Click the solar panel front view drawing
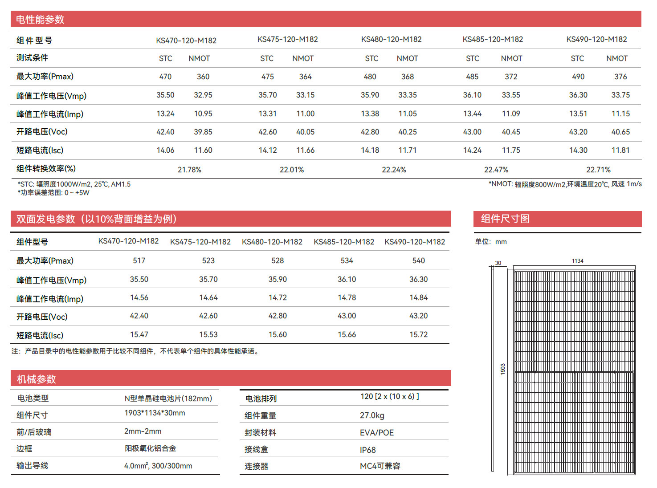 coord(574,372)
